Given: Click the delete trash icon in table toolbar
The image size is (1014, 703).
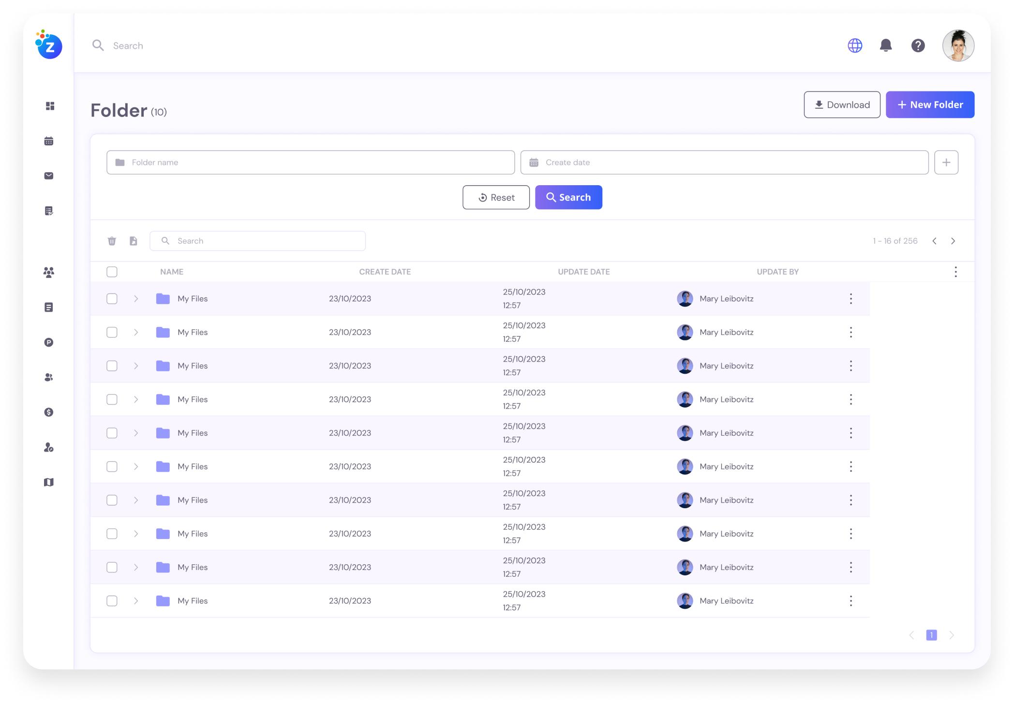Looking at the screenshot, I should coord(113,241).
